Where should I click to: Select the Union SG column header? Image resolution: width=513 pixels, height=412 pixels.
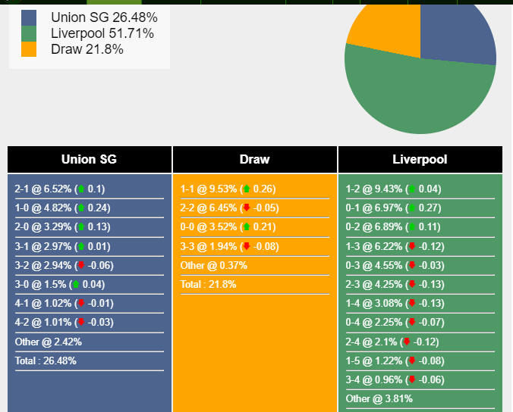pos(90,160)
